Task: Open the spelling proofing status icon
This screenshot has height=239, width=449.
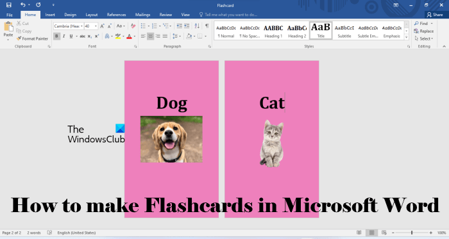Action: (x=49, y=233)
